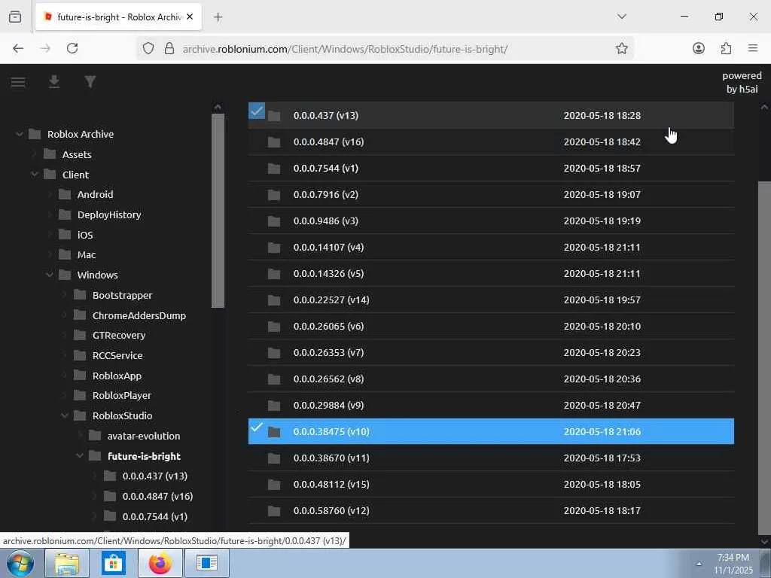Reload the page with the refresh icon

pos(72,48)
